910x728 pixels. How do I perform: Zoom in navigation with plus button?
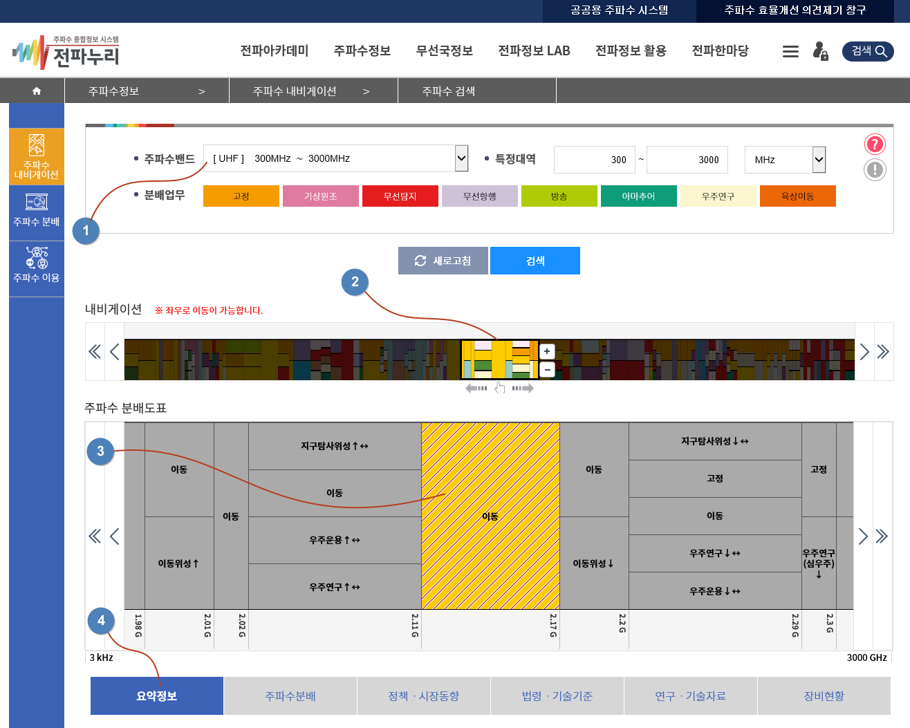(547, 351)
